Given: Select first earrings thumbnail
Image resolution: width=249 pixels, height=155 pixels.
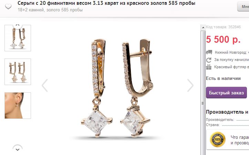Looking at the screenshot, I should coord(18,38).
